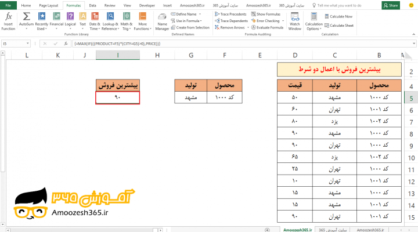Expand the Error Checking dropdown arrow

pos(283,21)
